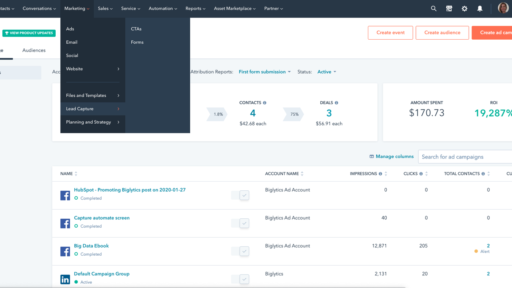
Task: Click the Contacts info icon
Action: [265, 103]
